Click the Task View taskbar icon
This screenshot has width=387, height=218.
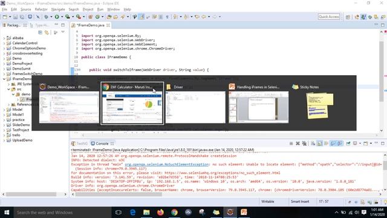119,212
